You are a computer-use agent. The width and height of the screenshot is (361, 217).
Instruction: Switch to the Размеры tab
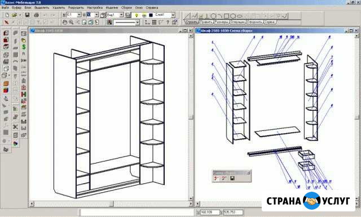(222, 22)
